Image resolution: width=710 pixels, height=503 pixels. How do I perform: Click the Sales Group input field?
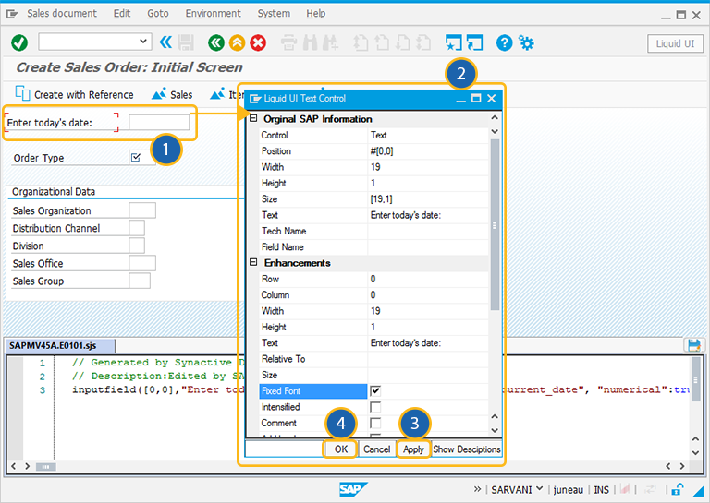tap(140, 281)
